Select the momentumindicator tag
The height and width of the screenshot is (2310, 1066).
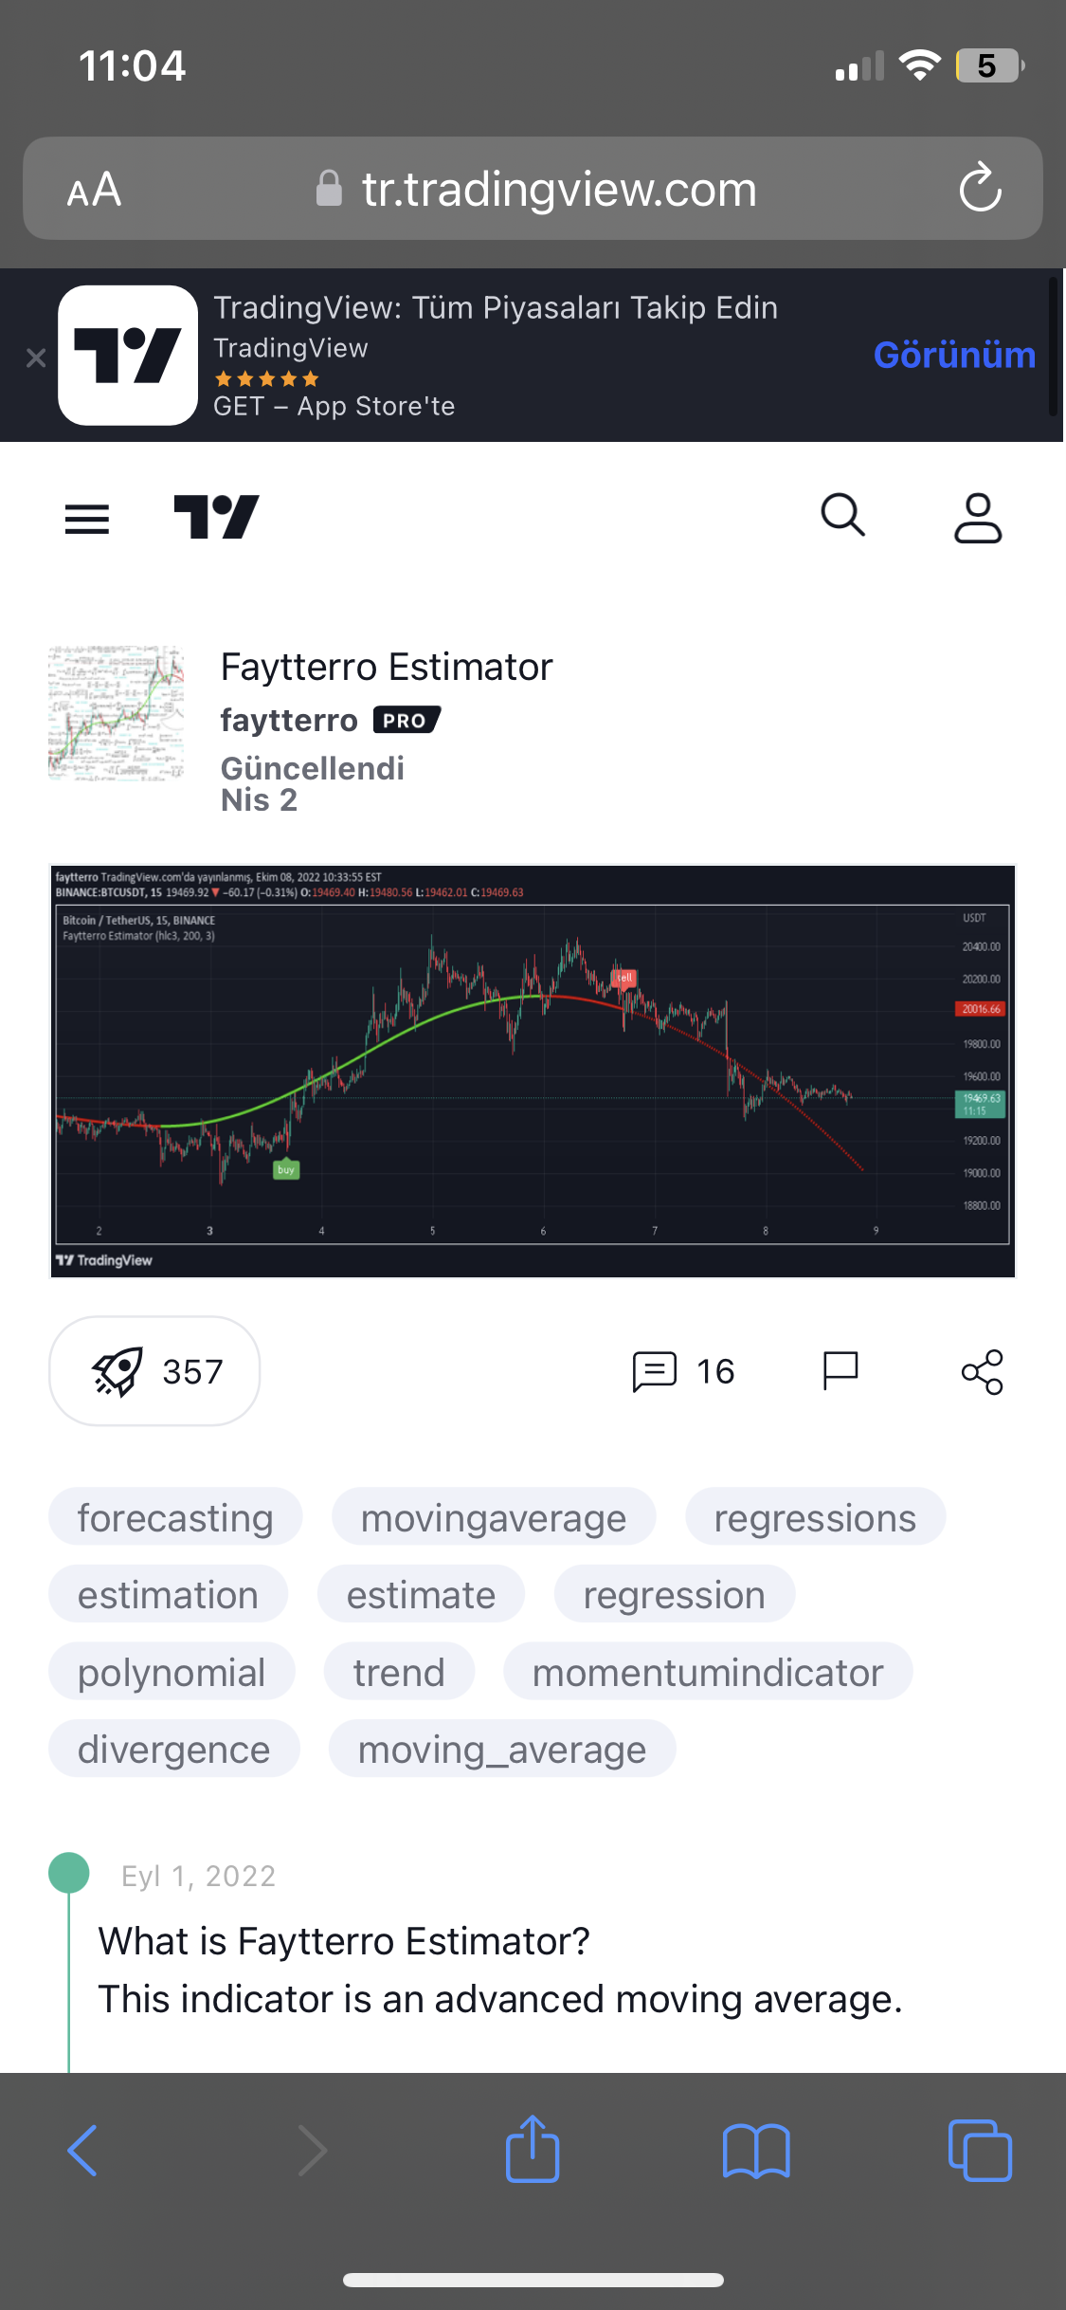pyautogui.click(x=707, y=1672)
